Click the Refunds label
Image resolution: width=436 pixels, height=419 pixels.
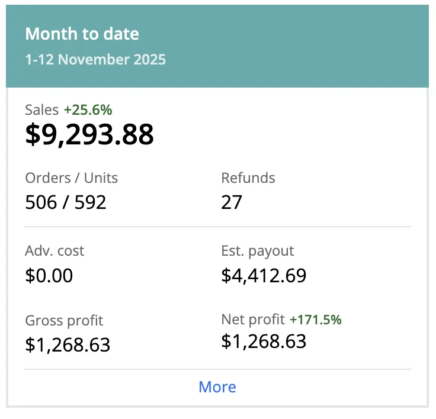(x=248, y=178)
